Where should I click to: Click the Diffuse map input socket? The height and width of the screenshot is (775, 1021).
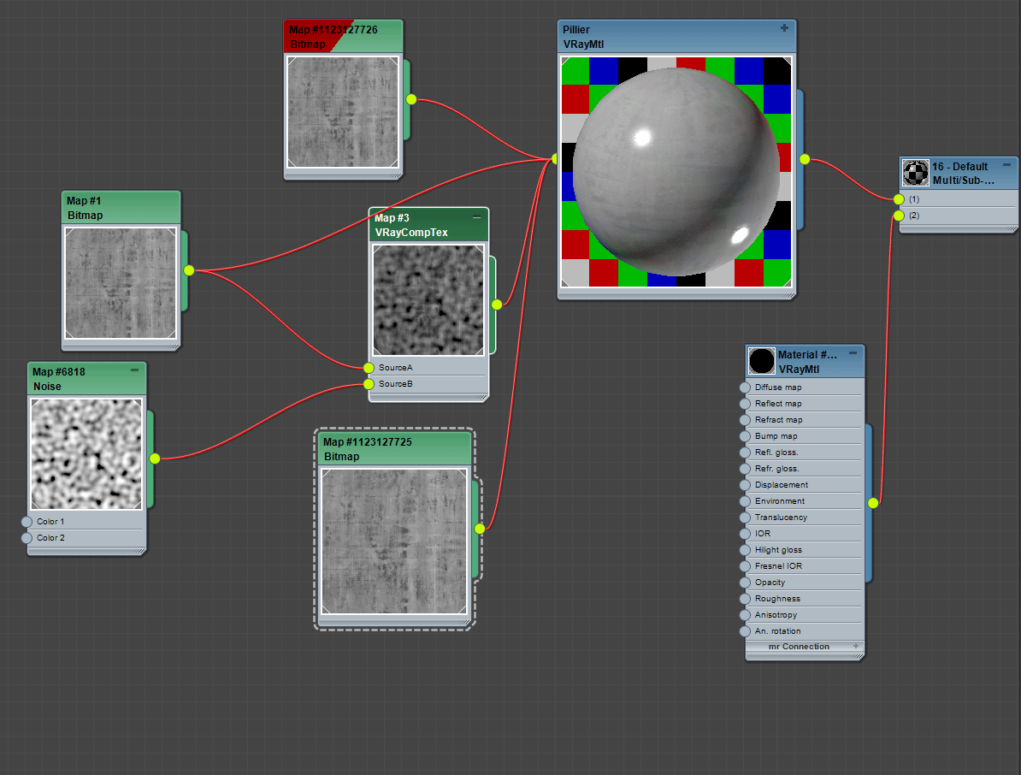coord(745,387)
